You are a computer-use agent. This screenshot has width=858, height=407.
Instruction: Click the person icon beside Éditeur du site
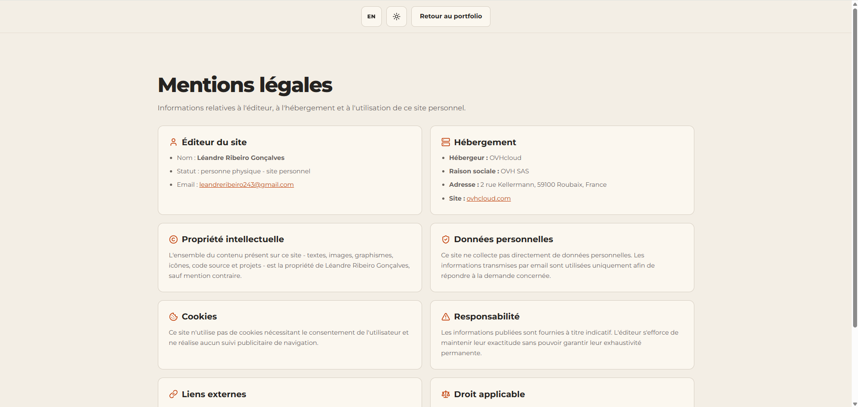pos(173,142)
